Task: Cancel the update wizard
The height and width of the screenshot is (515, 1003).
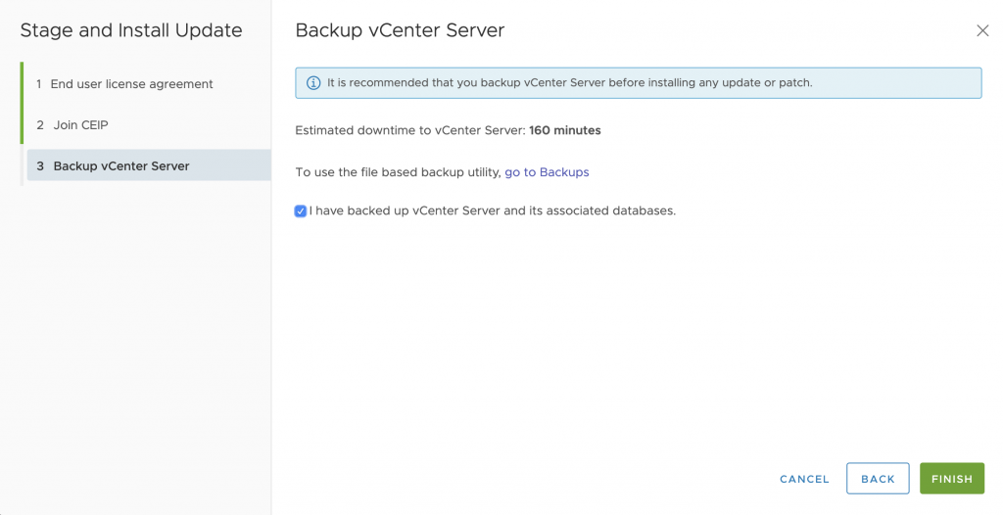Action: [804, 479]
